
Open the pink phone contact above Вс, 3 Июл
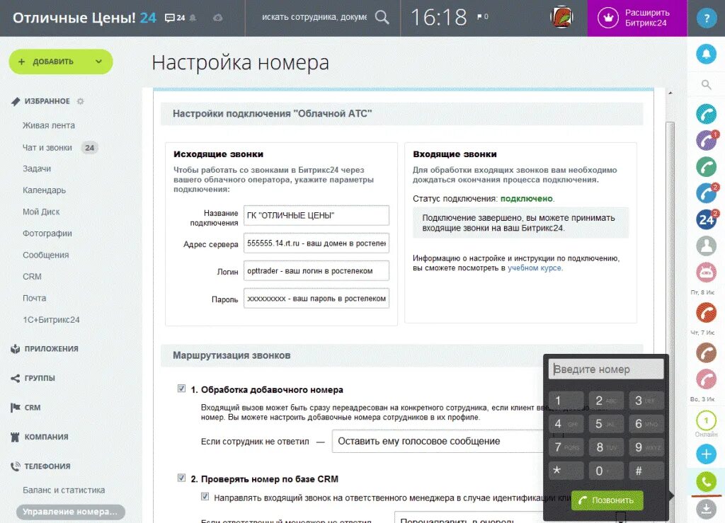point(706,379)
